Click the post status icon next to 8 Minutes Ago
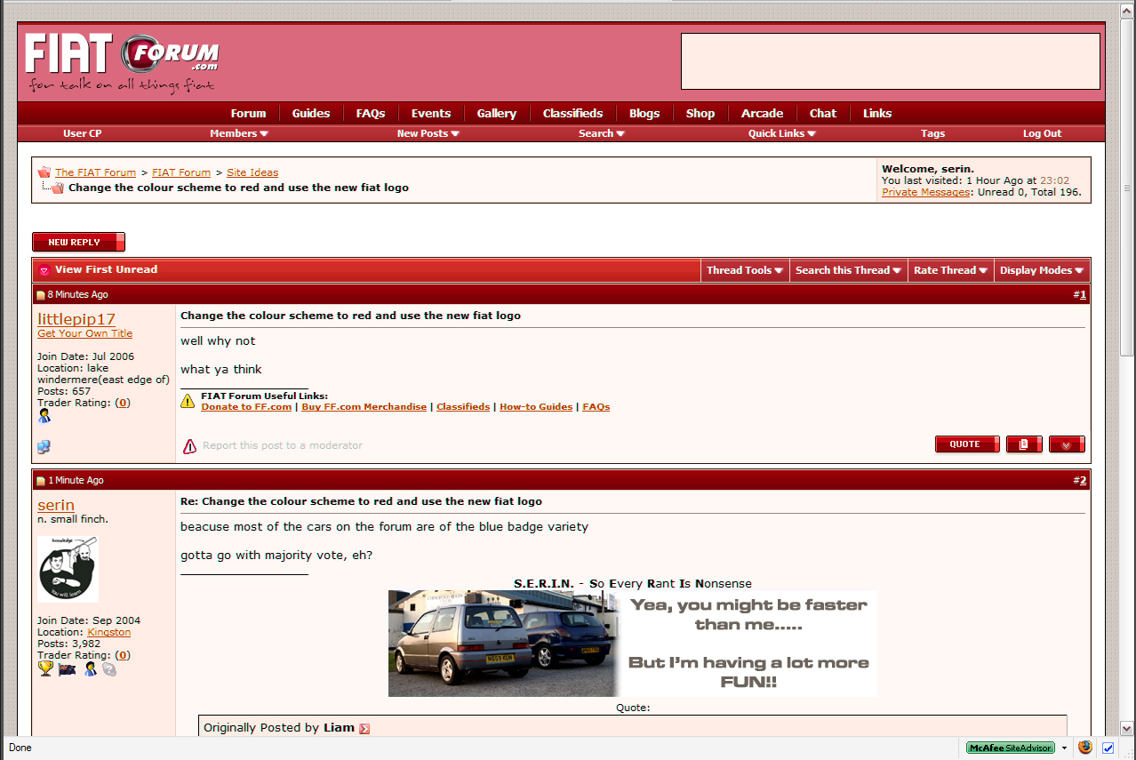 coord(40,295)
